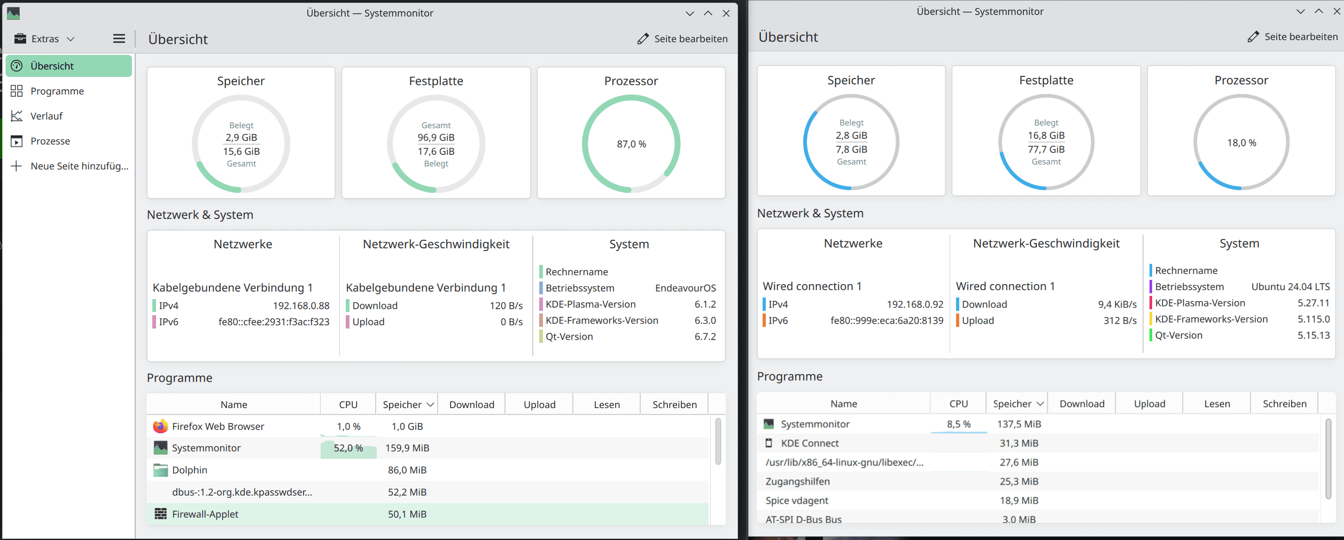
Task: Click the EndeavourOS Betriebssystem value
Action: click(686, 288)
